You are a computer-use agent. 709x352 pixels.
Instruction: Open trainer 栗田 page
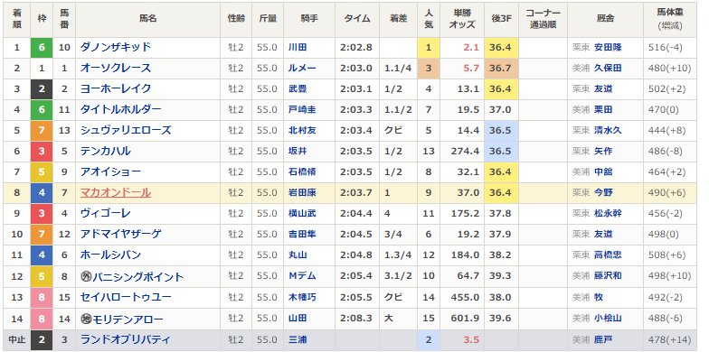pos(603,110)
